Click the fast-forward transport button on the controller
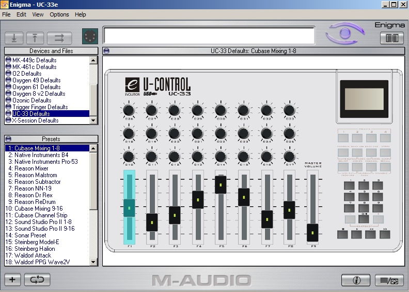This screenshot has width=409, height=292. click(385, 234)
